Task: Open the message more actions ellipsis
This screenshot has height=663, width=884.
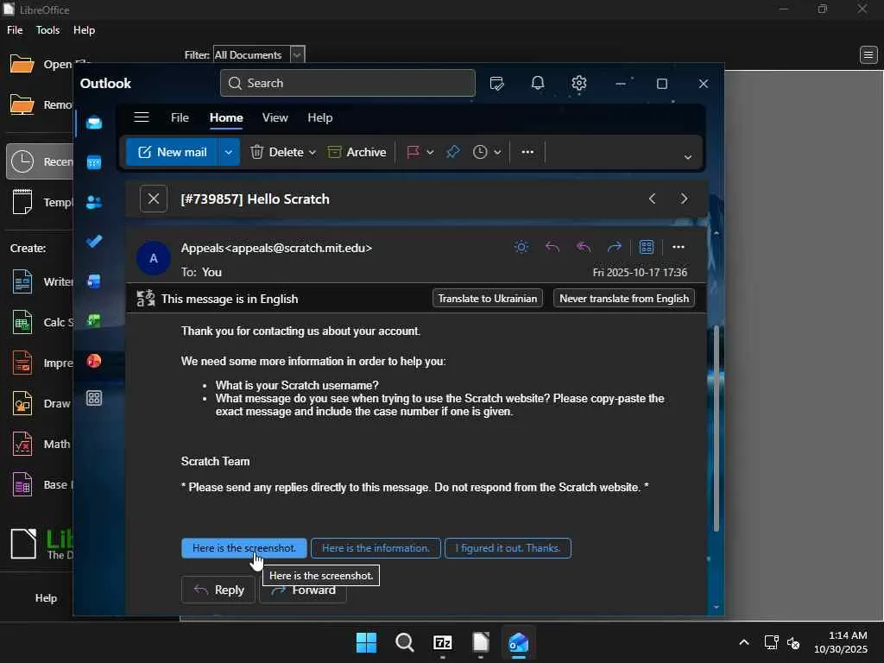Action: tap(679, 247)
